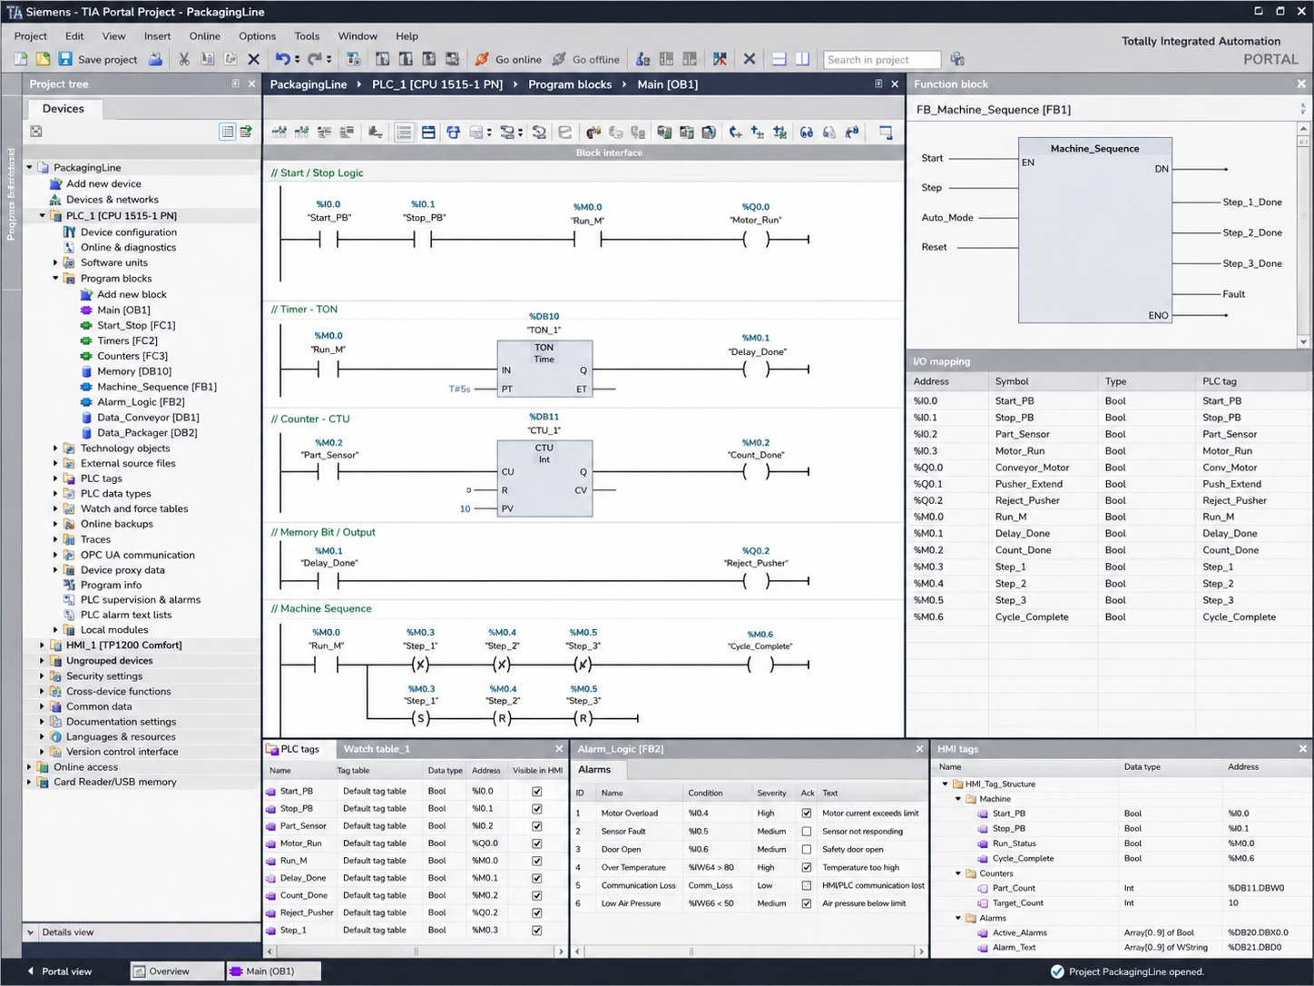Click the TIA logo in title bar

pyautogui.click(x=14, y=12)
